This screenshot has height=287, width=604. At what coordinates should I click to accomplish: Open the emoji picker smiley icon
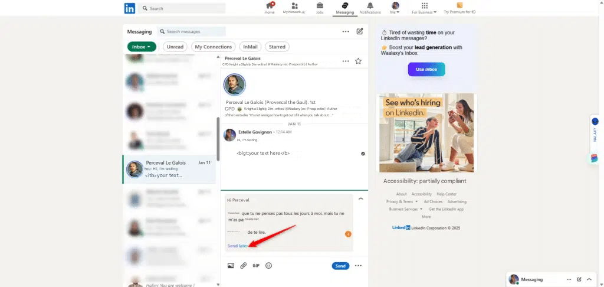(269, 266)
